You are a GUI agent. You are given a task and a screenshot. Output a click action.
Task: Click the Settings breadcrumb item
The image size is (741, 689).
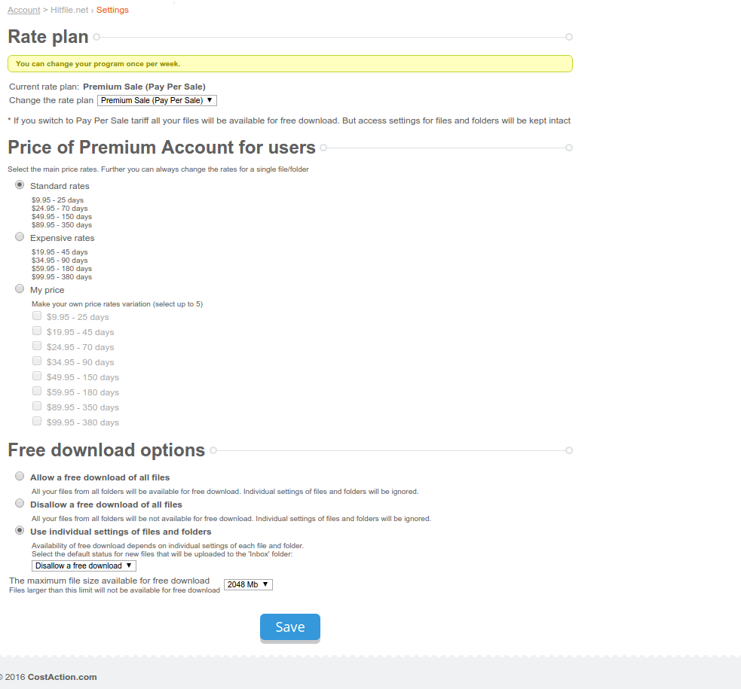[112, 10]
